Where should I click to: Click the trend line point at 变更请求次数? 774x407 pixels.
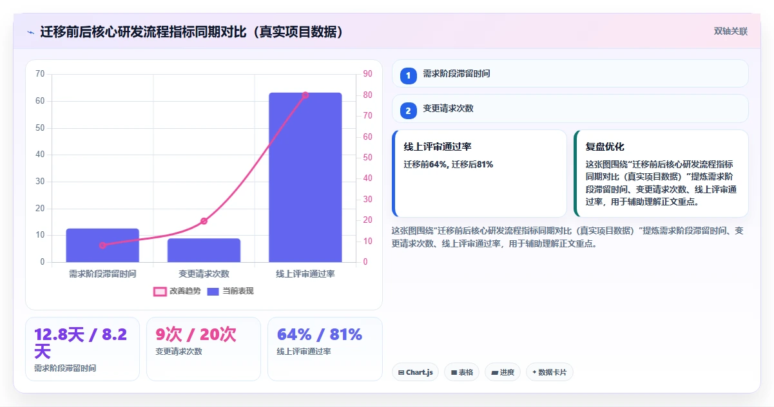[204, 221]
